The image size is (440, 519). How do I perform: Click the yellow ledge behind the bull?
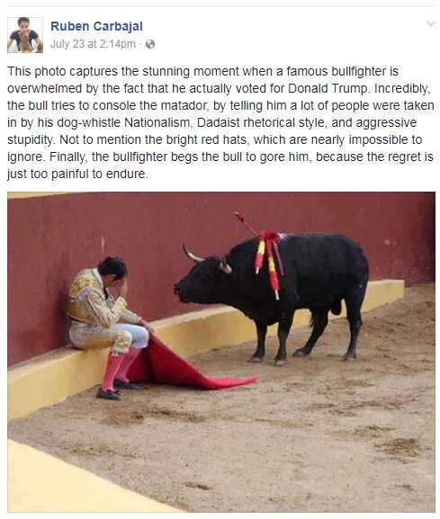point(386,295)
